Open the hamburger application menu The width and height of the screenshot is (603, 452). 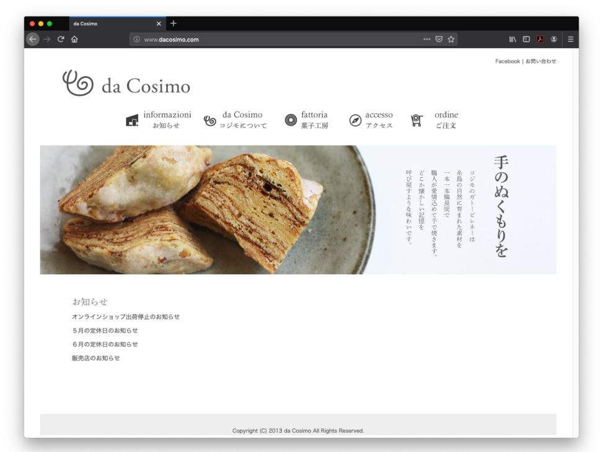570,39
